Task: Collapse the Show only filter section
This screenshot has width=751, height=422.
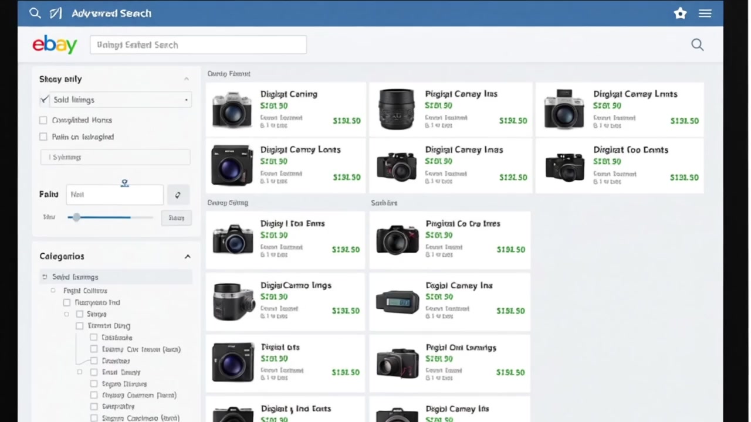Action: coord(186,79)
